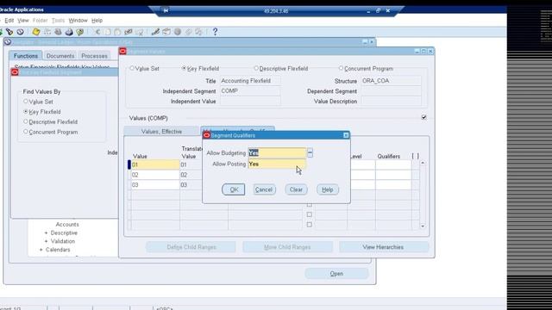Click the yellow Save toolbar icon

(x=36, y=32)
